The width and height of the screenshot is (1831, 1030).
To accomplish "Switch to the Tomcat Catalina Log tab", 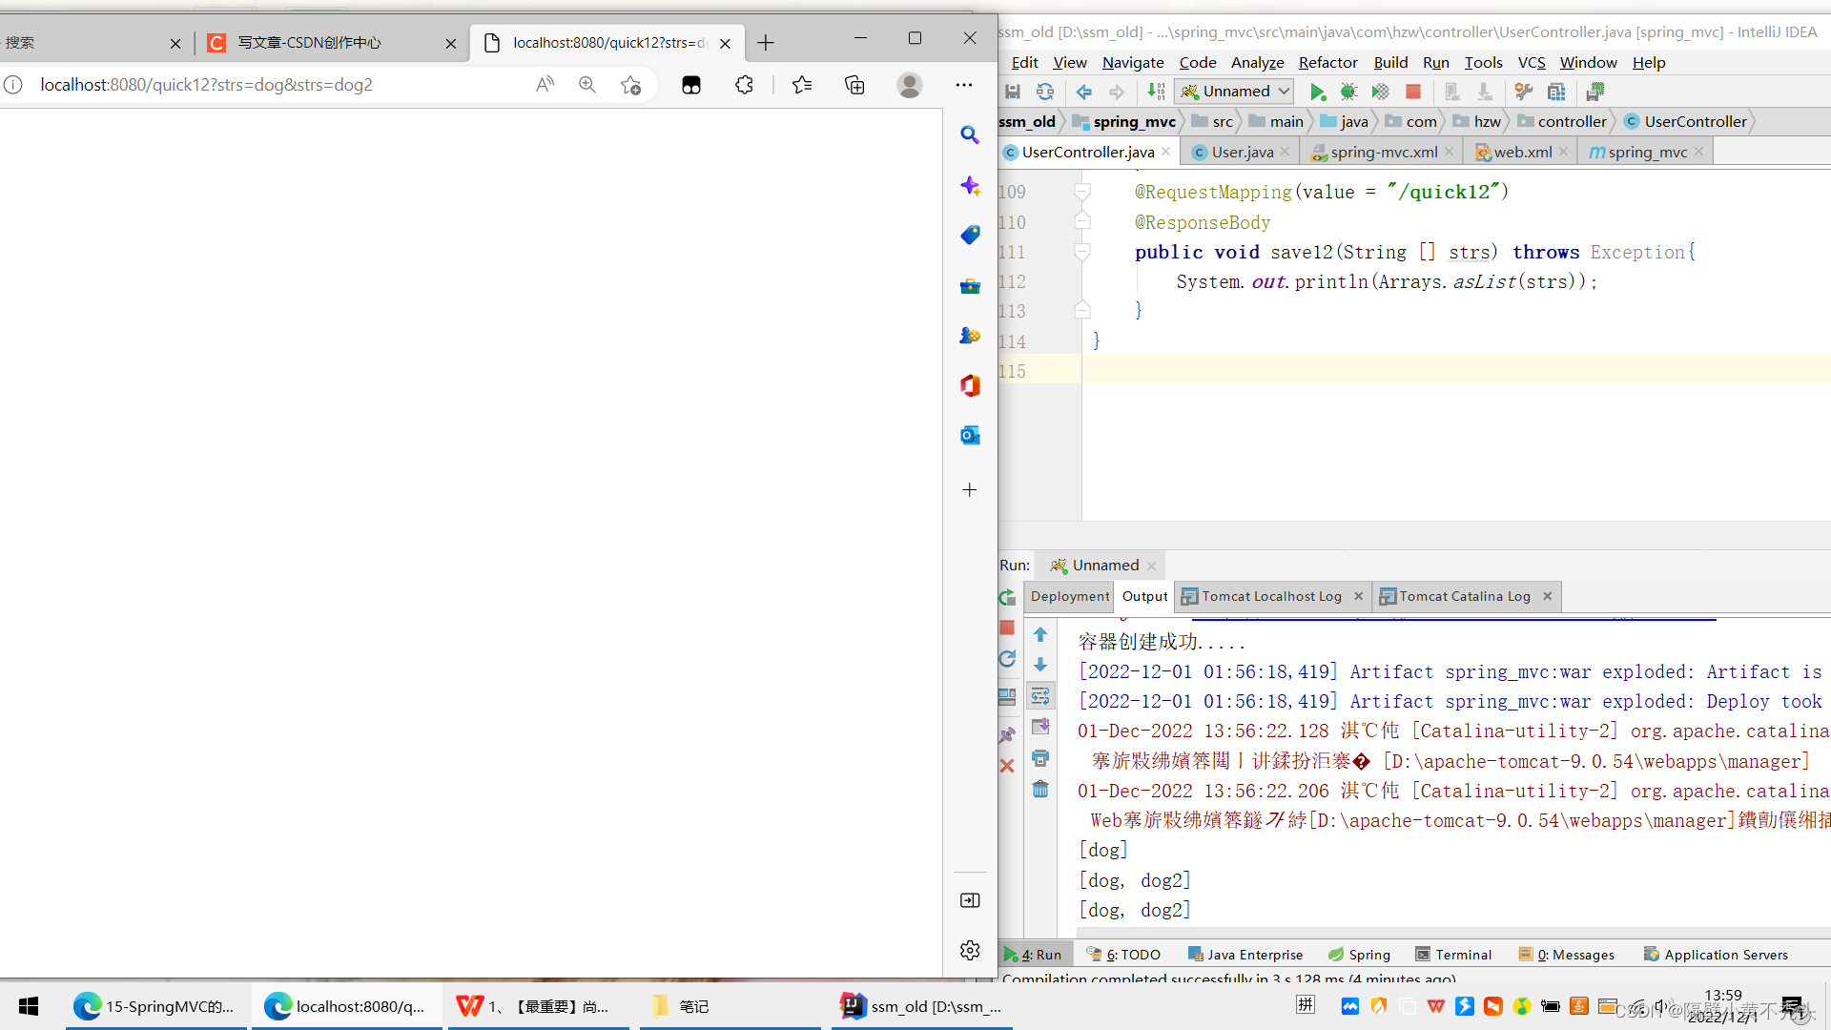I will (x=1466, y=596).
